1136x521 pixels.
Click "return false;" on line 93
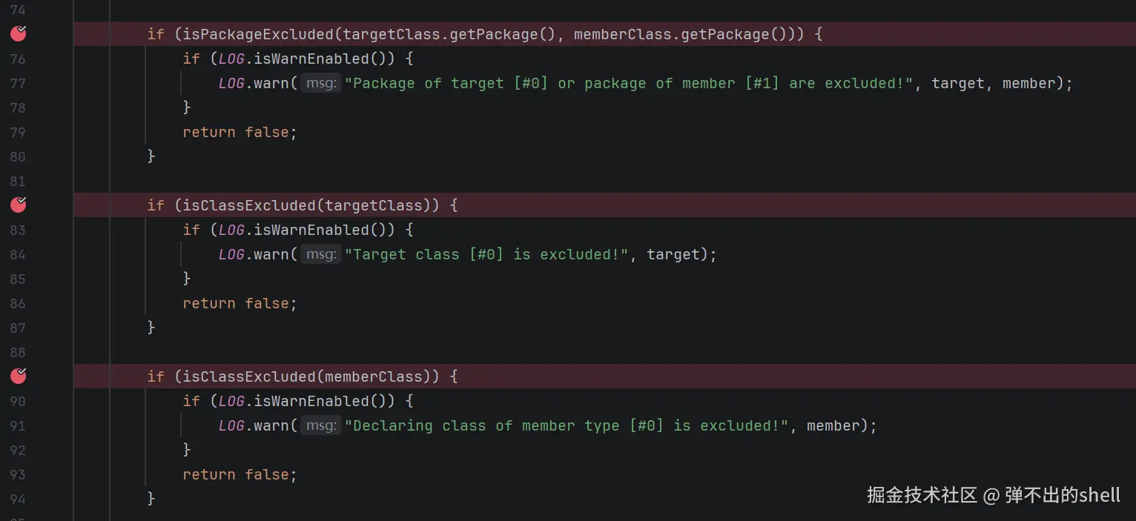240,474
